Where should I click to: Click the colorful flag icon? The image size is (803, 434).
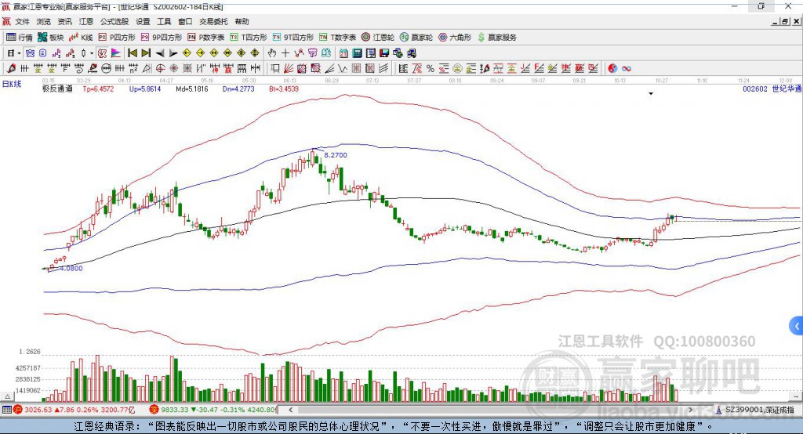tap(116, 53)
